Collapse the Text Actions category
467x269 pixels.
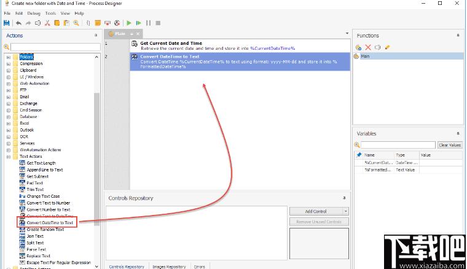[x=9, y=157]
